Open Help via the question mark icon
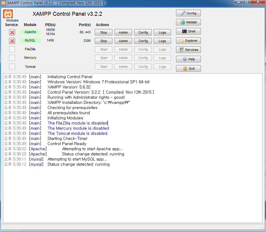The width and height of the screenshot is (266, 232). pos(188,59)
